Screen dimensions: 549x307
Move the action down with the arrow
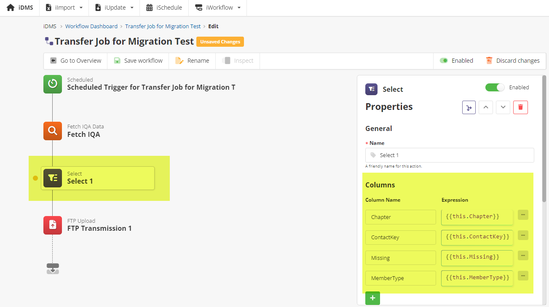pos(503,107)
